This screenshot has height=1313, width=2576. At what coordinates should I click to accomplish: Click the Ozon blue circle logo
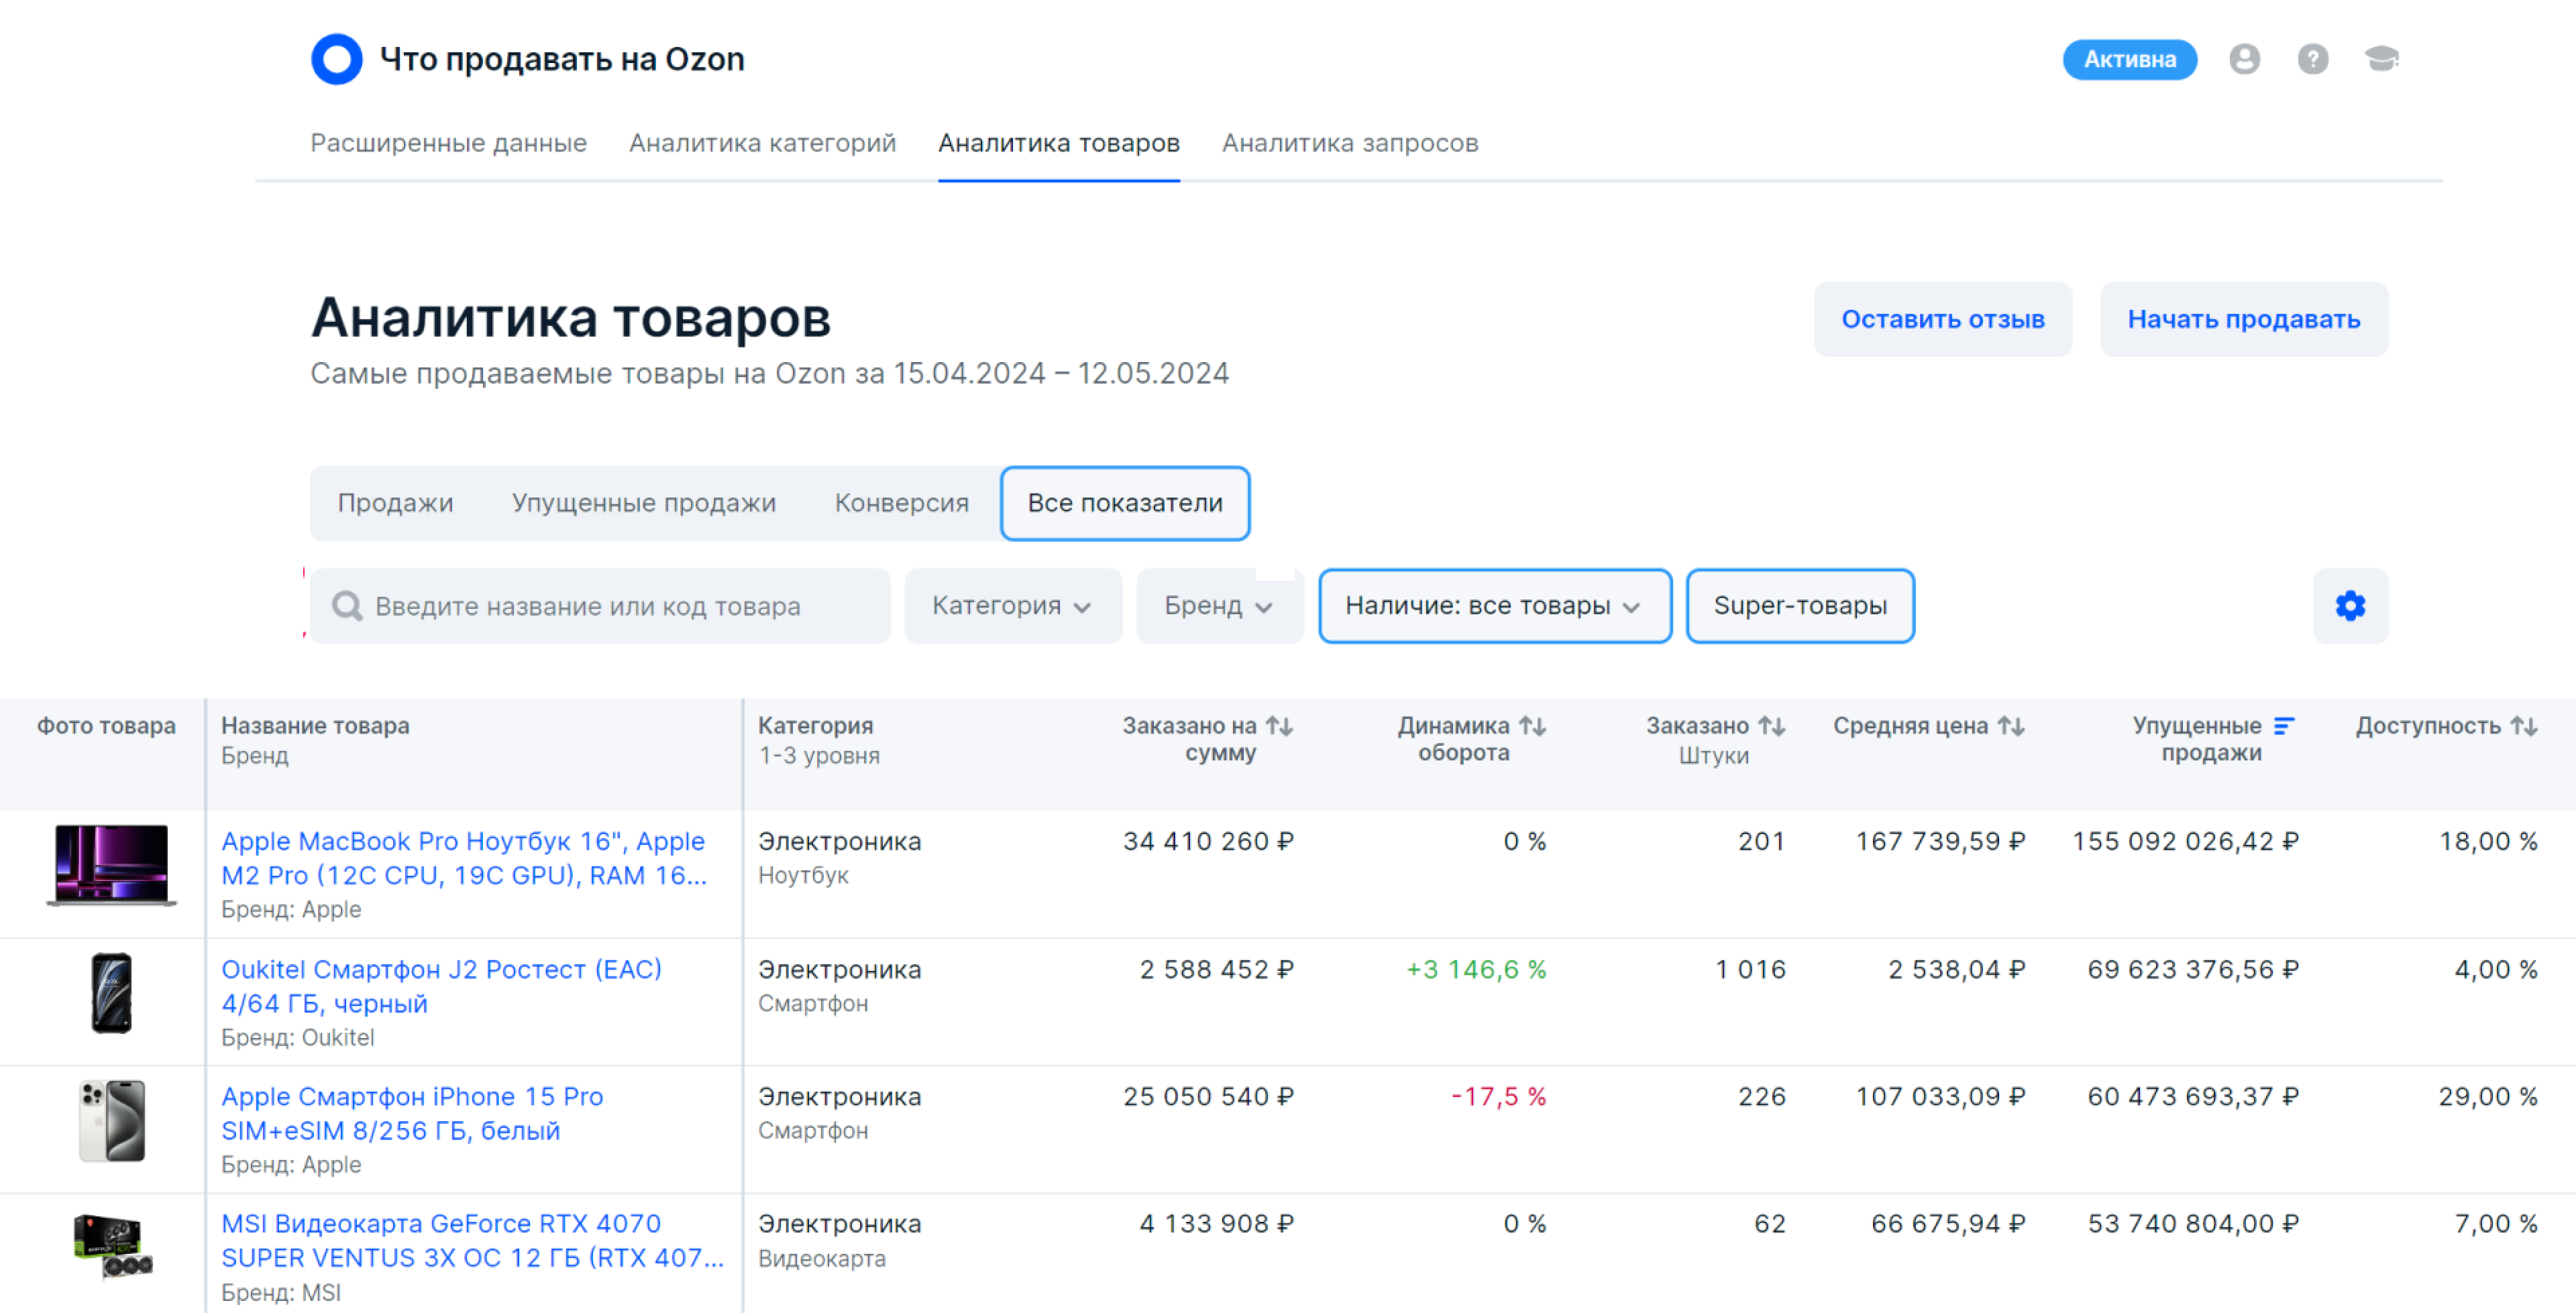coord(336,59)
